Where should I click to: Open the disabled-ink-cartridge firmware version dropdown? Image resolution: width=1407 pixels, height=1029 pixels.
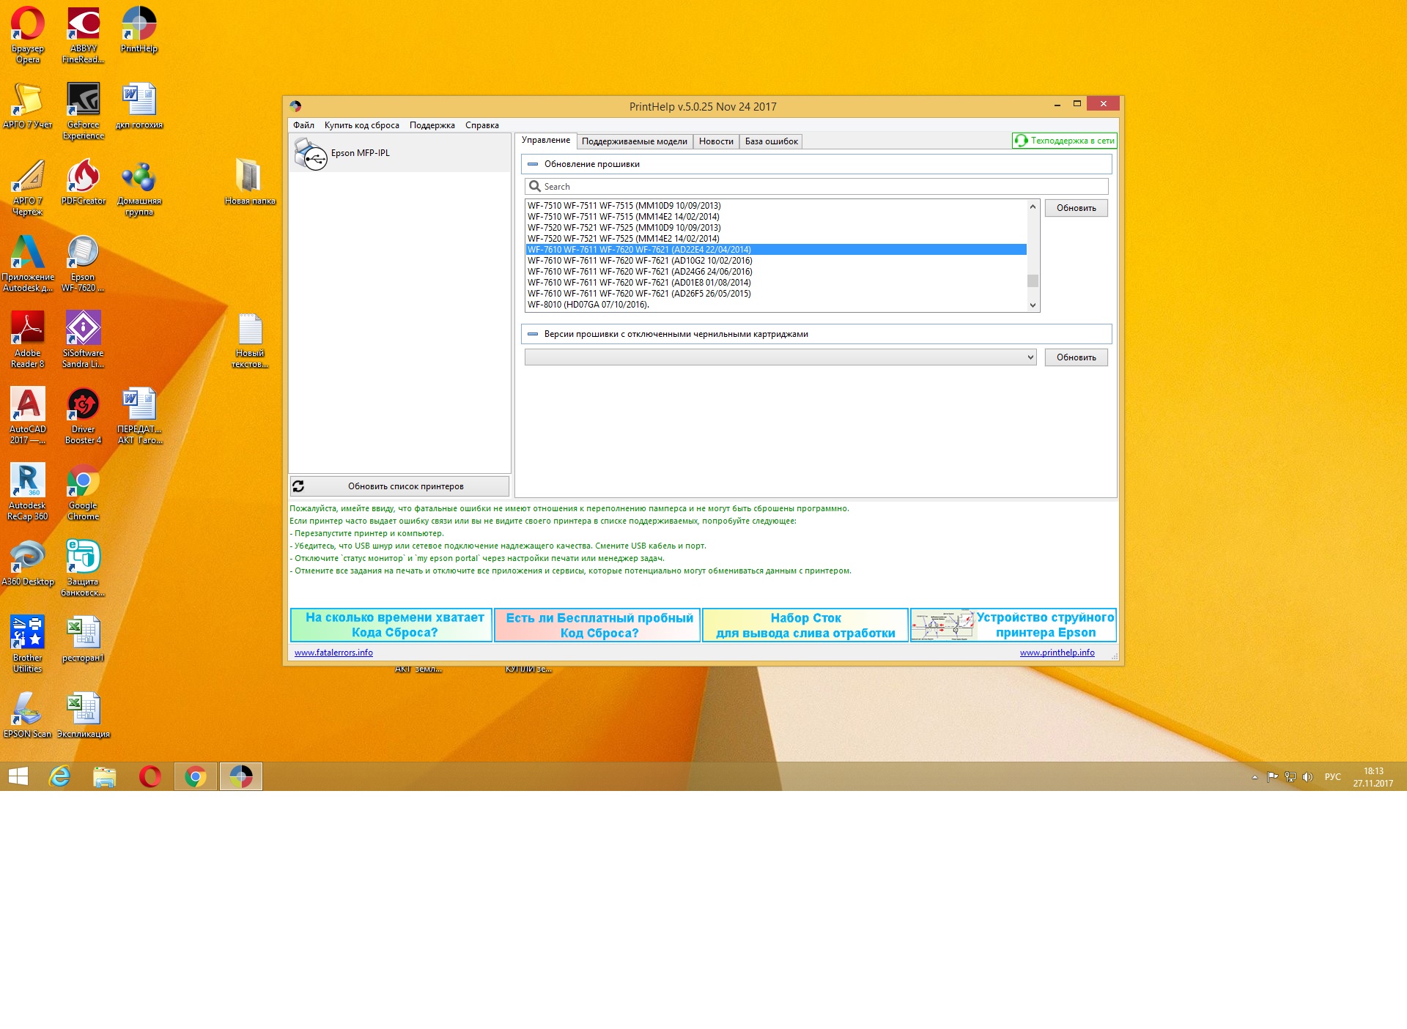point(780,357)
